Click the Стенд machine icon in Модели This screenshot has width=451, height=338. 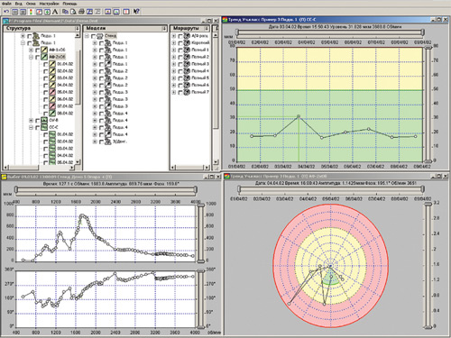pyautogui.click(x=100, y=36)
